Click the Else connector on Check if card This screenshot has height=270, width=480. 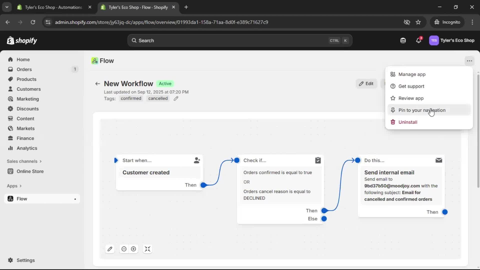(324, 219)
